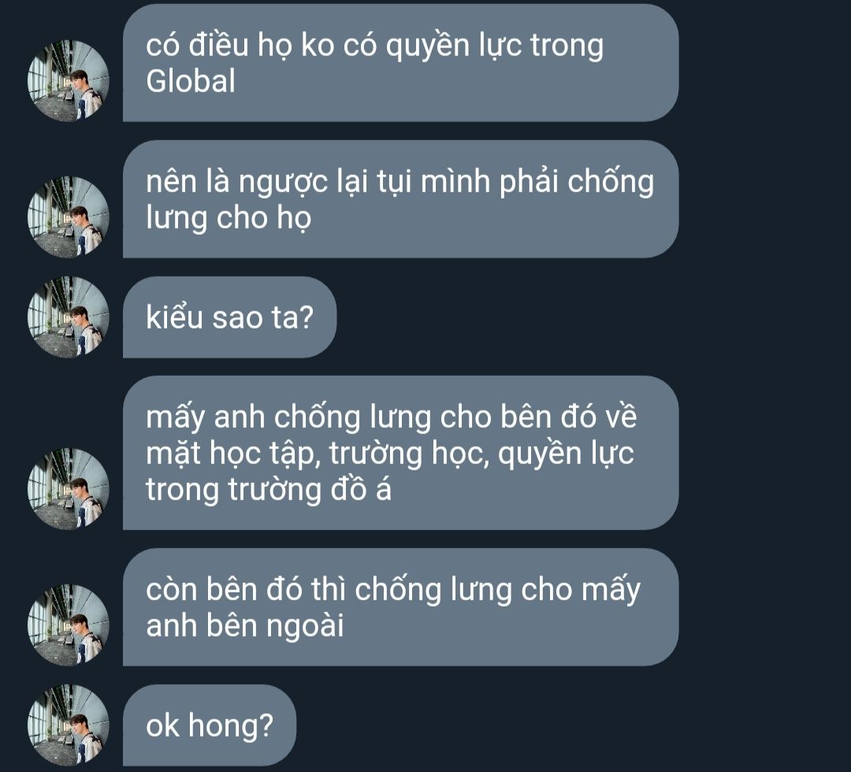Tap avatar next to 'lưng cho họ' message

69,217
